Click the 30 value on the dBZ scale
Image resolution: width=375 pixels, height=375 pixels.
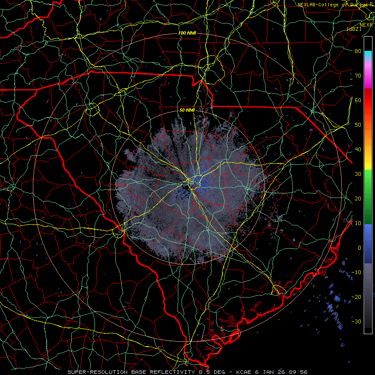point(358,174)
